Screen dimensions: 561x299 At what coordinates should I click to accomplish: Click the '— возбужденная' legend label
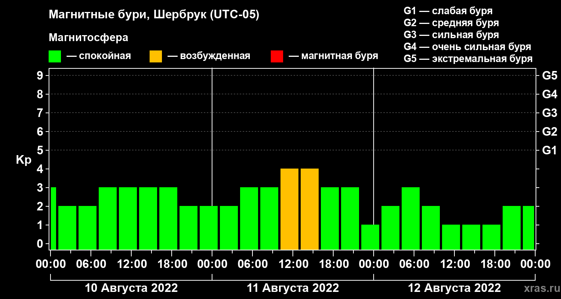pos(209,56)
